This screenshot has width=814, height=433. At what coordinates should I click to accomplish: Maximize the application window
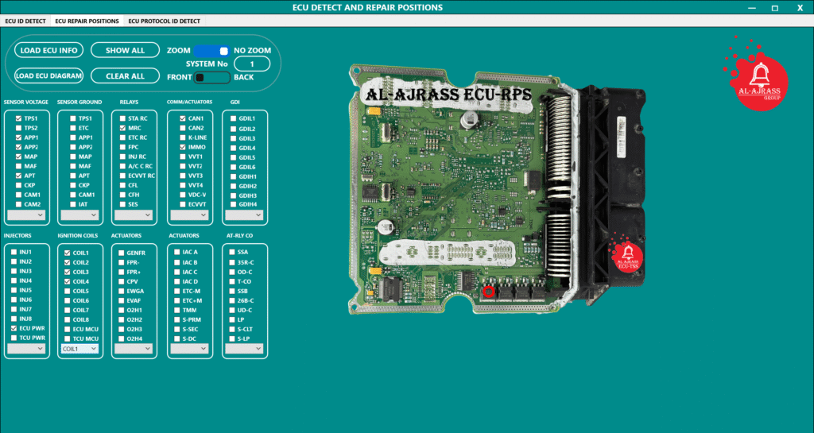[x=775, y=8]
